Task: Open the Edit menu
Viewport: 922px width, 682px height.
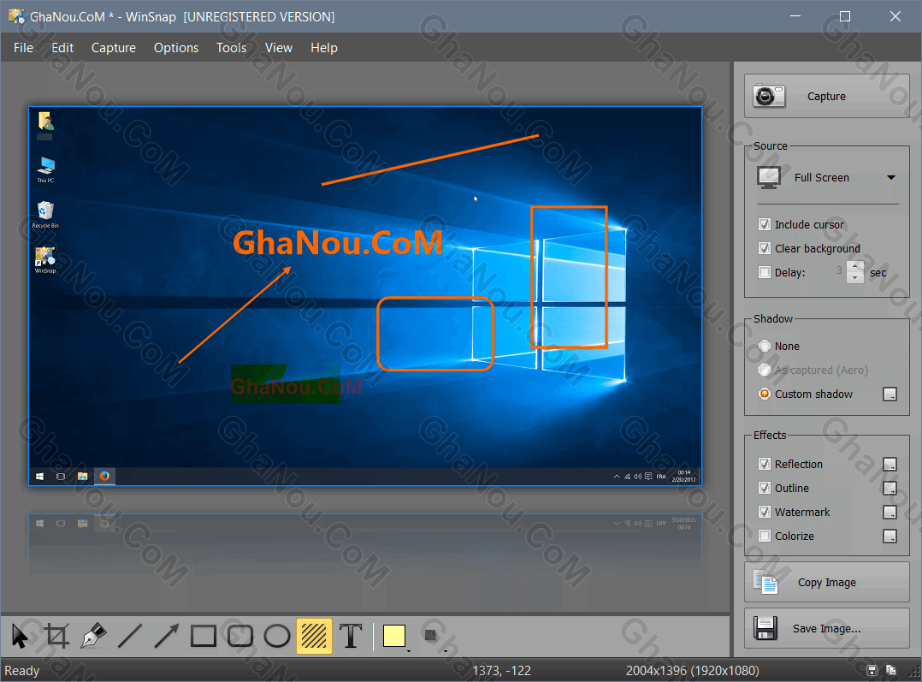Action: click(x=62, y=48)
